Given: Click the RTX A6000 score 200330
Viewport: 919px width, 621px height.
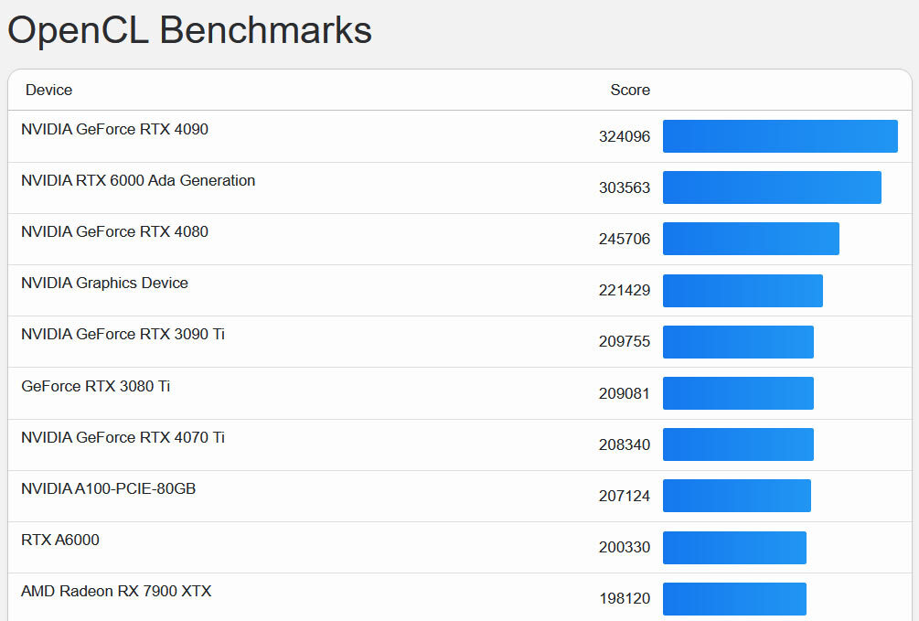Looking at the screenshot, I should [625, 548].
